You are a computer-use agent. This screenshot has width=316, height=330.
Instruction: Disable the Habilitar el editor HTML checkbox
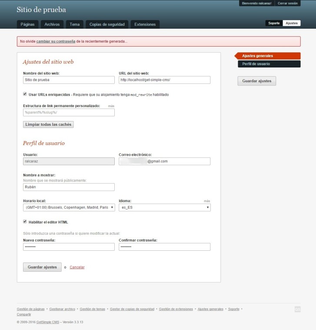click(x=25, y=222)
